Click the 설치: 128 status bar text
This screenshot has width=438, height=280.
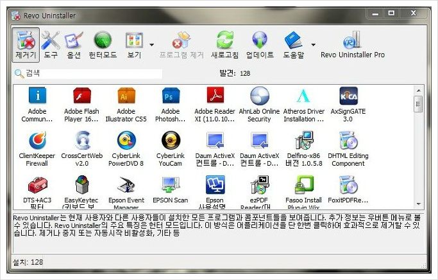(28, 262)
